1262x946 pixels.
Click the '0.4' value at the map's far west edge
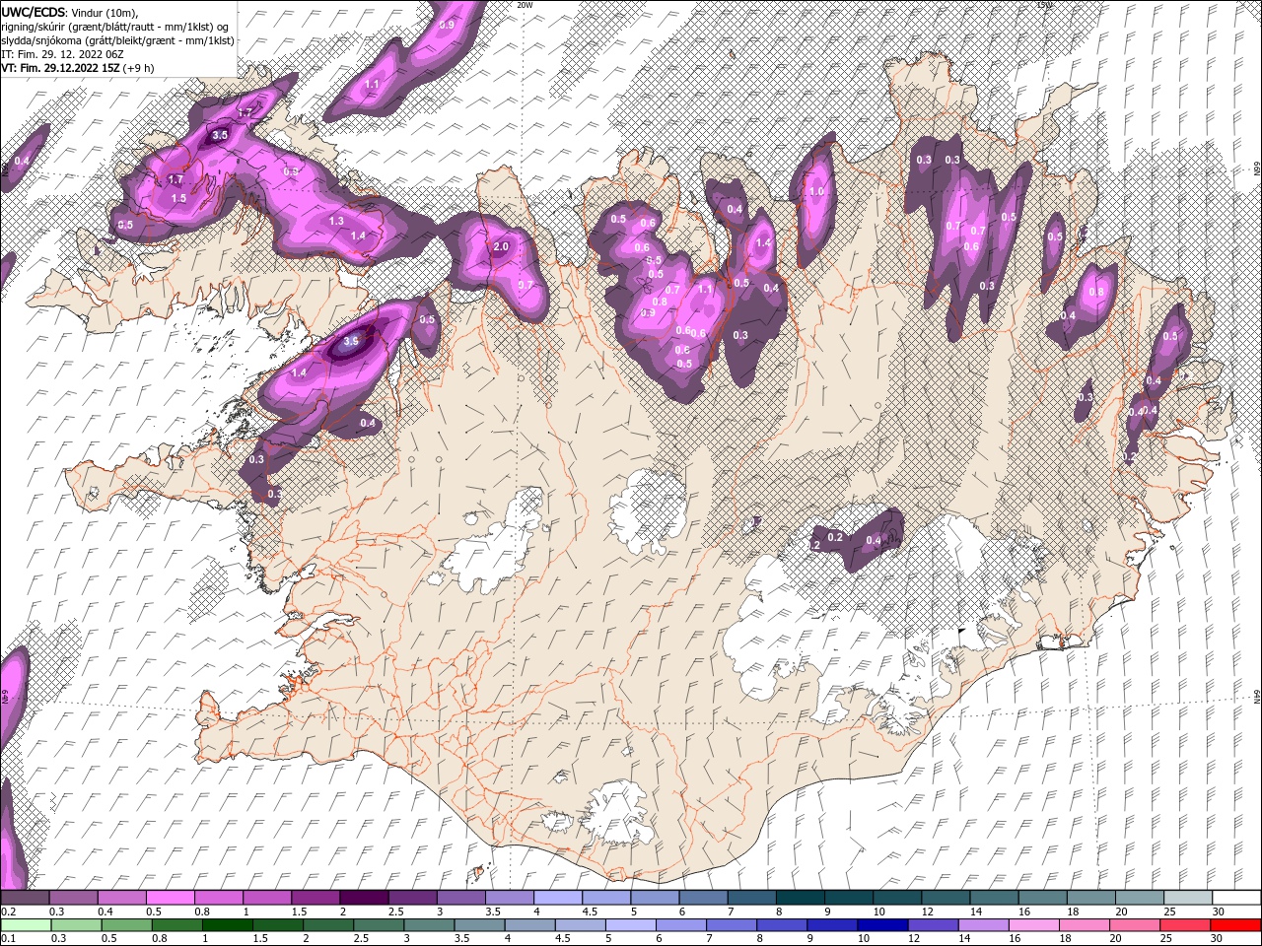pyautogui.click(x=23, y=161)
